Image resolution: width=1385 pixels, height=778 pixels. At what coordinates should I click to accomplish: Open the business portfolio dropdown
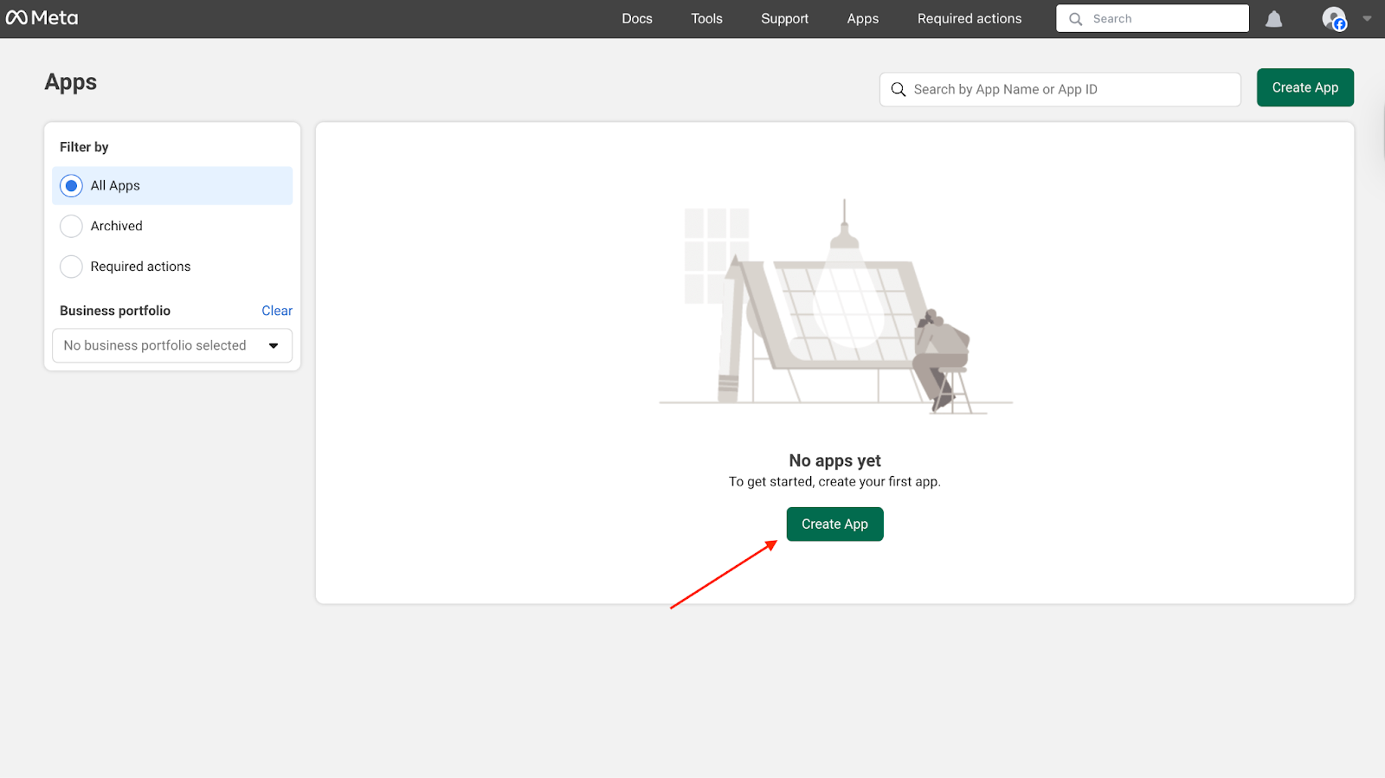coord(172,345)
